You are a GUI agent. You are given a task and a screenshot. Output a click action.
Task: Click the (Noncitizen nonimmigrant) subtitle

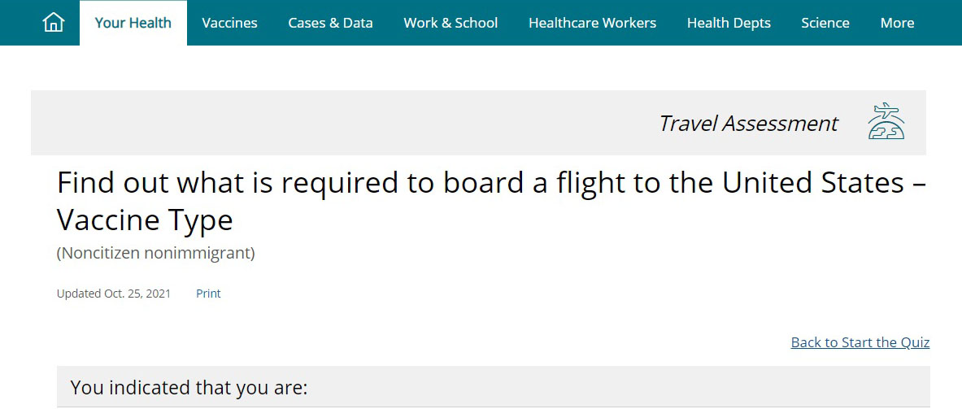(155, 253)
